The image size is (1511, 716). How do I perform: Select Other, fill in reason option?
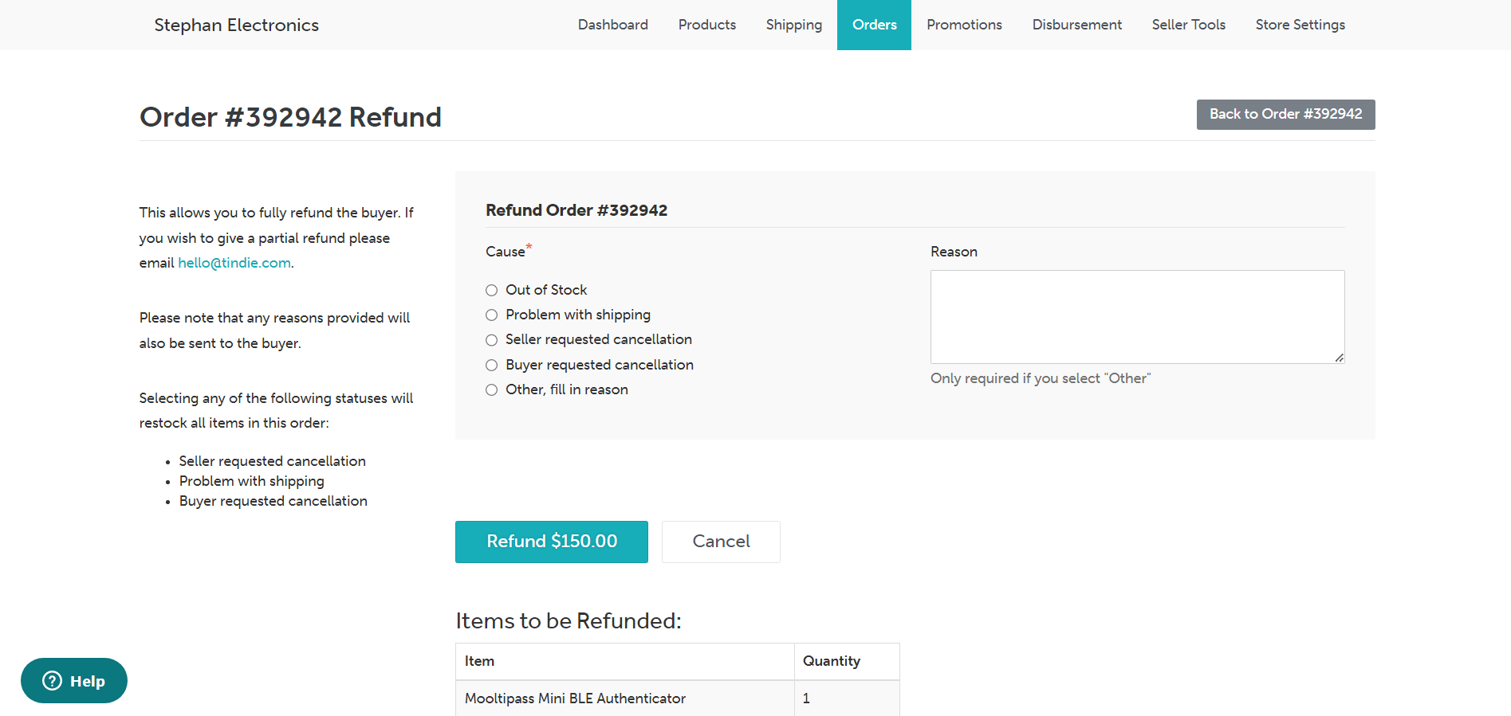492,390
